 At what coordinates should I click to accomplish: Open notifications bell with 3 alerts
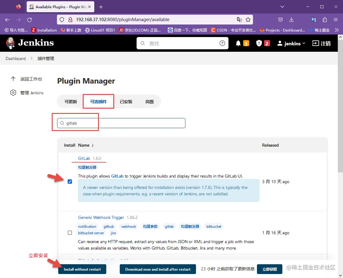pos(242,43)
